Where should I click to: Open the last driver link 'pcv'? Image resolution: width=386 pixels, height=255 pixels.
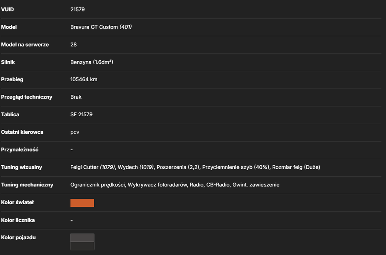pyautogui.click(x=75, y=132)
